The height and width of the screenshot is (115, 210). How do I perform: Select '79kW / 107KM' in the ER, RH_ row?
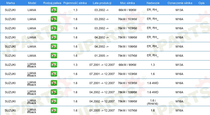coord(127,56)
